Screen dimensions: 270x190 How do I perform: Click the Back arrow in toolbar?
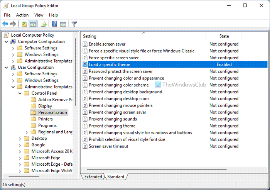[5, 24]
